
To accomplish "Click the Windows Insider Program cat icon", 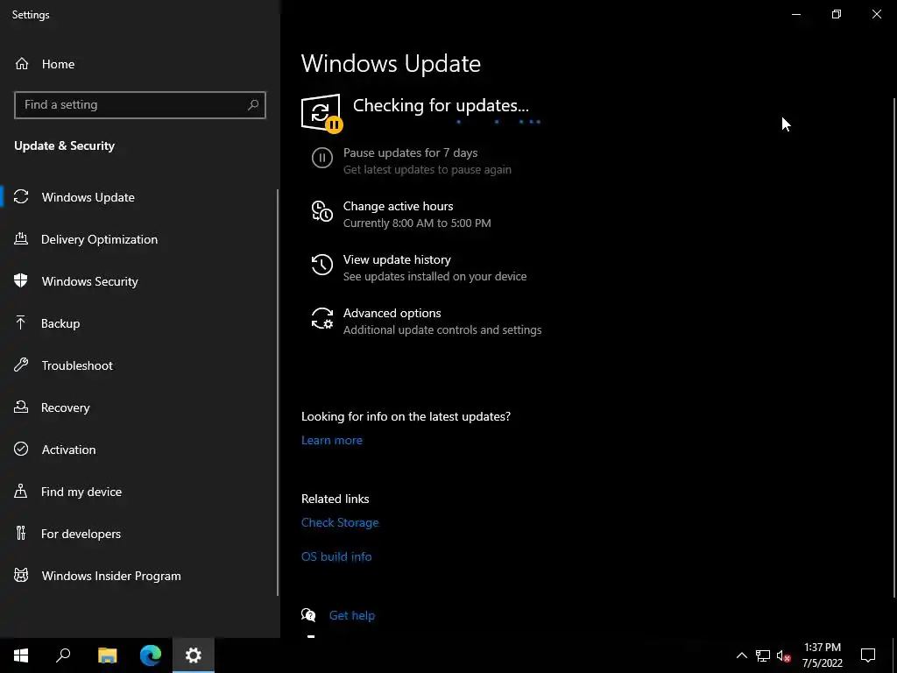I will pyautogui.click(x=21, y=576).
